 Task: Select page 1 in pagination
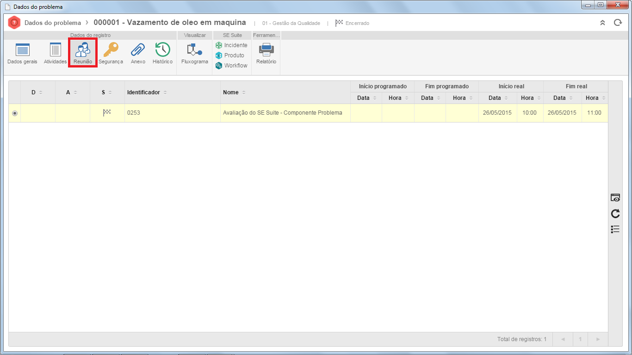[x=580, y=339]
